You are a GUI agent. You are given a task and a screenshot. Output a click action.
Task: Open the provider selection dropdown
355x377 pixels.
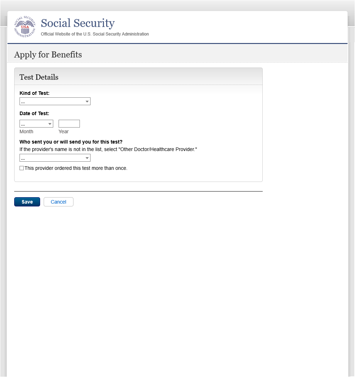(x=55, y=158)
